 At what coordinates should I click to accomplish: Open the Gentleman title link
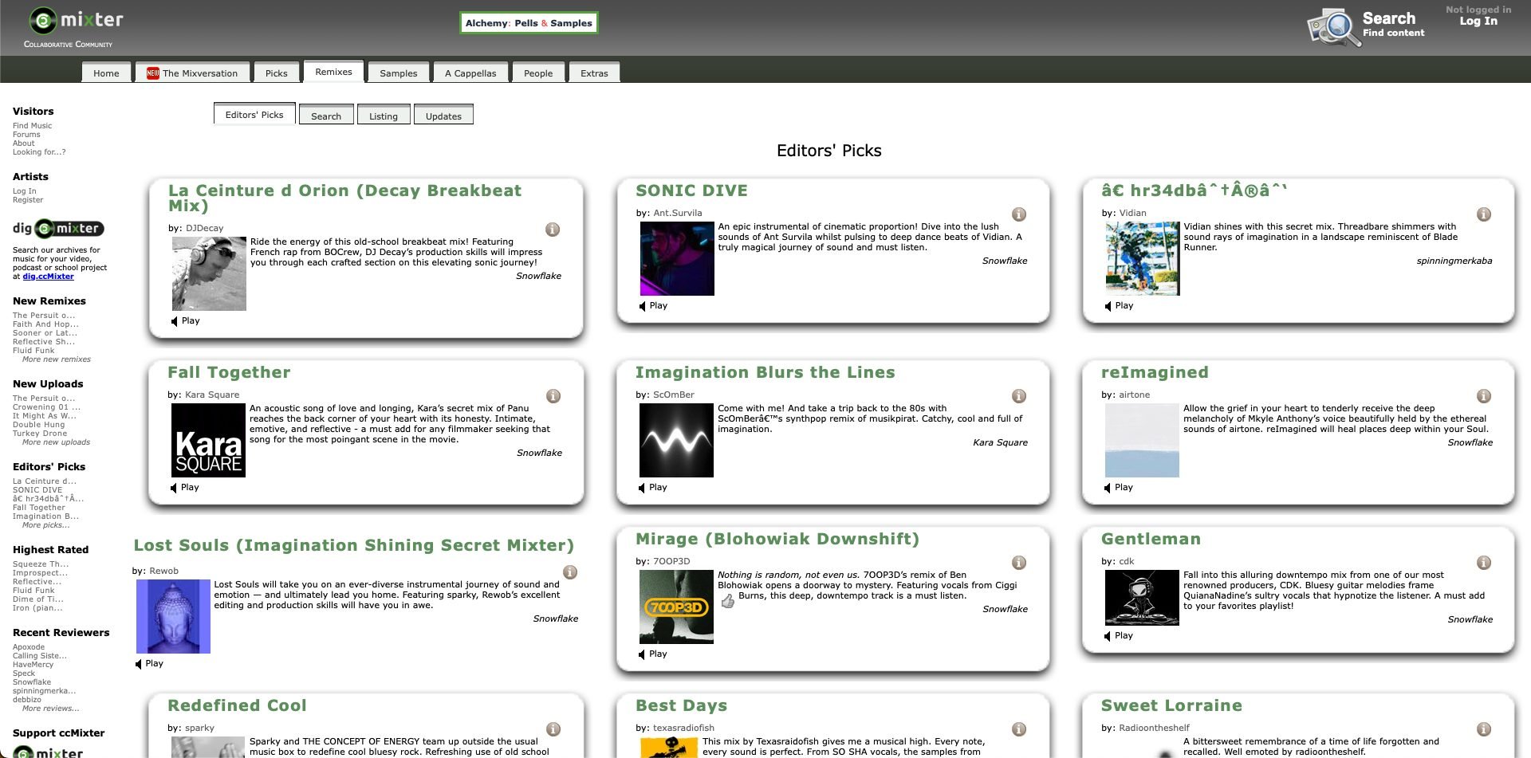pos(1151,539)
